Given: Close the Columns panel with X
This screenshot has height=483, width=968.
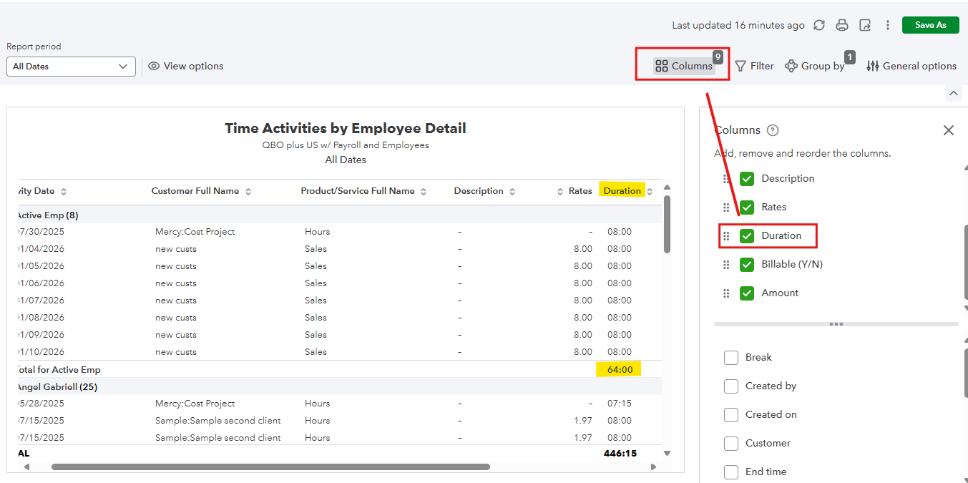Looking at the screenshot, I should [949, 130].
